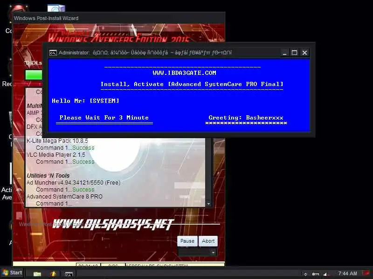Minimize the Administrator console window

tap(284, 53)
